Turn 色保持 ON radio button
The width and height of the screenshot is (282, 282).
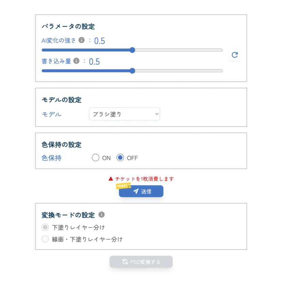(x=95, y=158)
